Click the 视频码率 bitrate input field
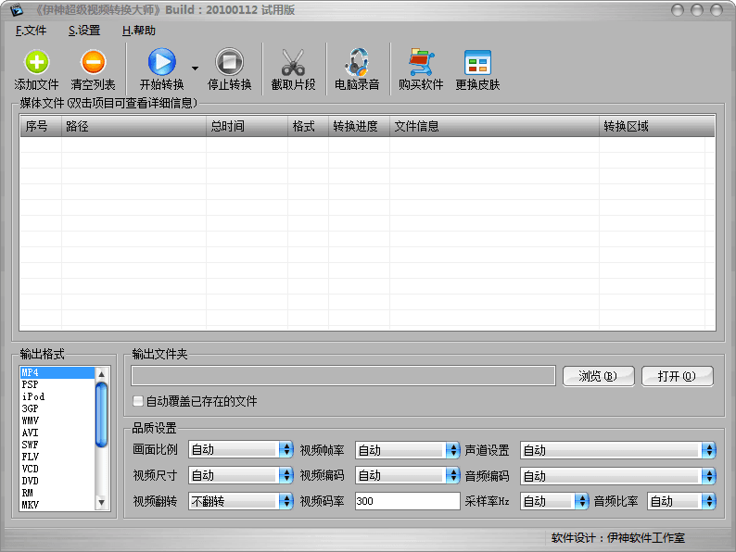 406,501
